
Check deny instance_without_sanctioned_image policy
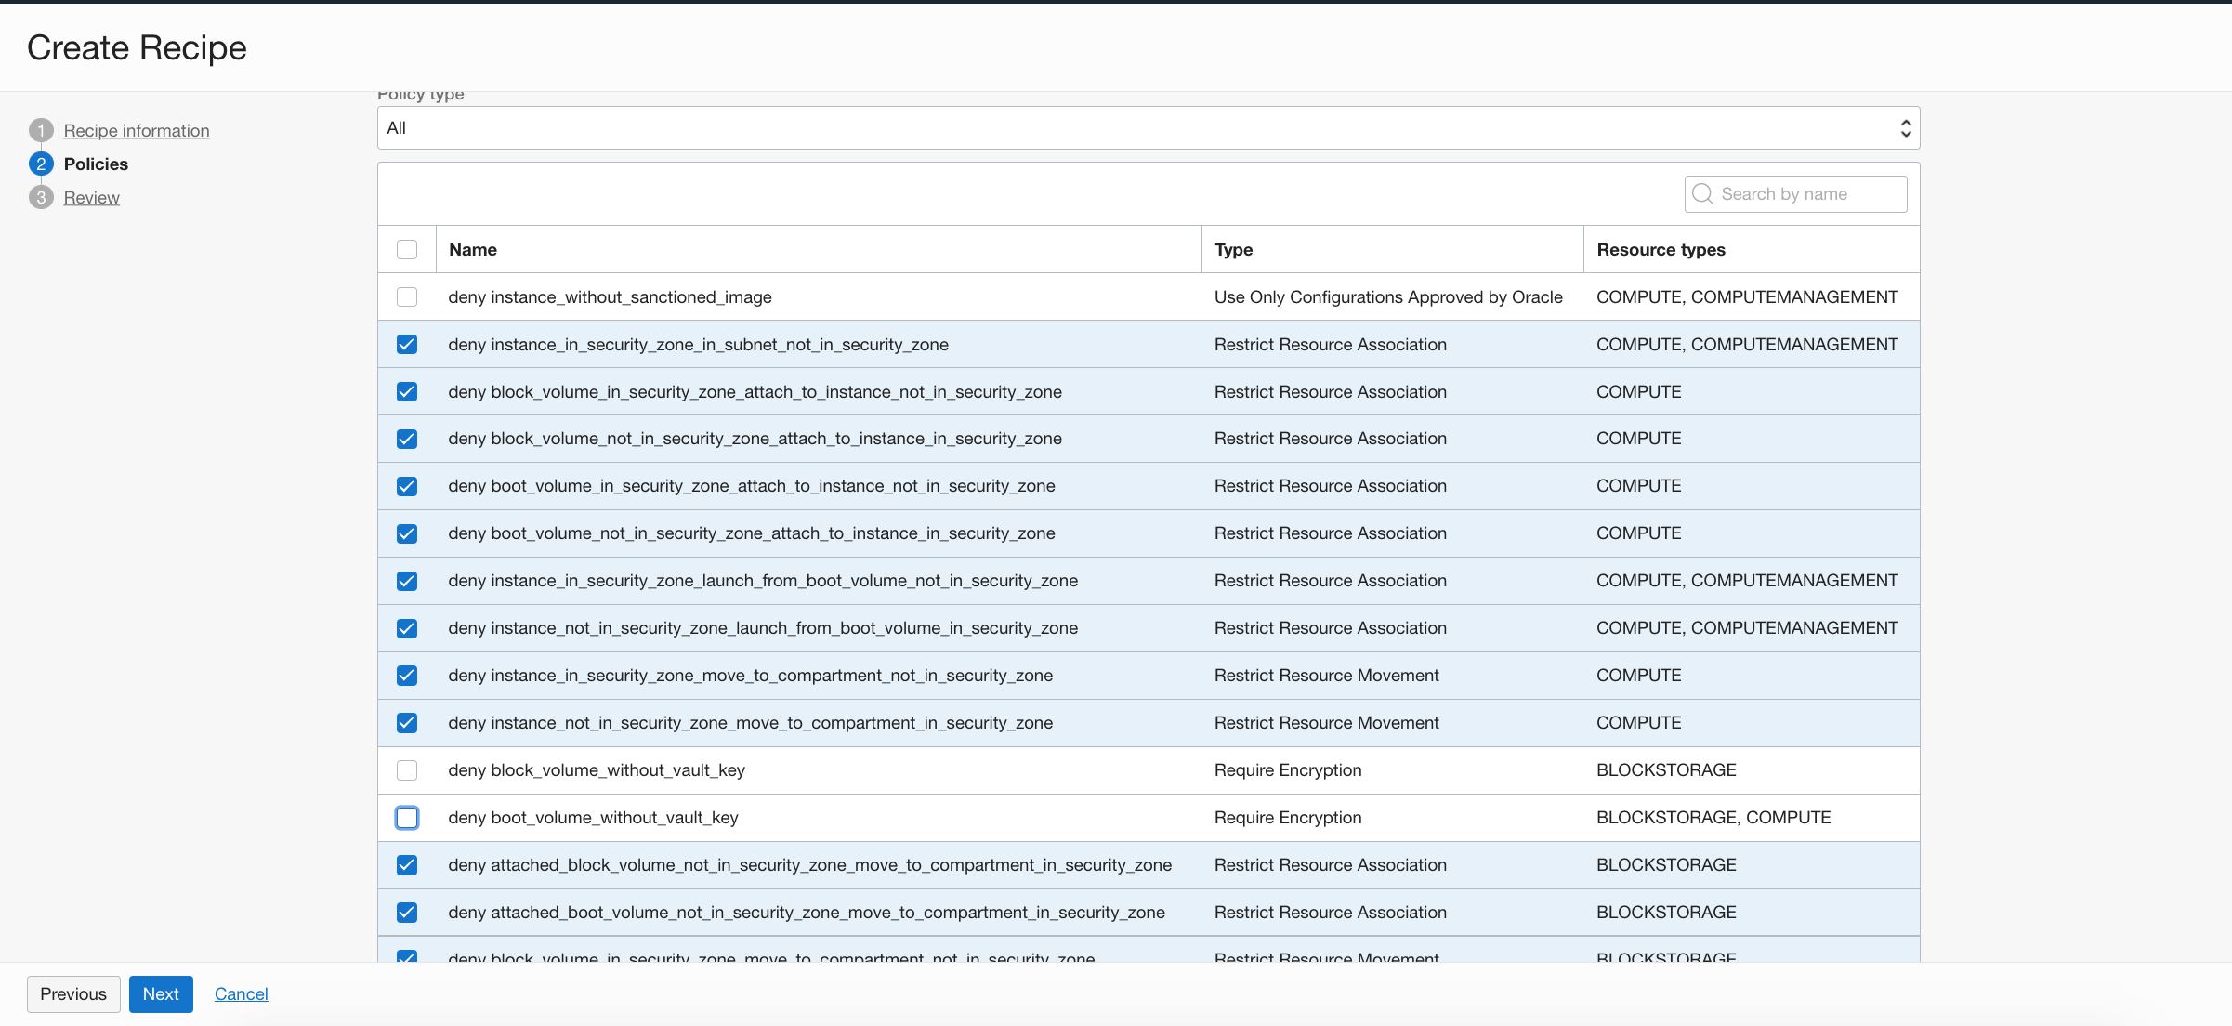[407, 297]
